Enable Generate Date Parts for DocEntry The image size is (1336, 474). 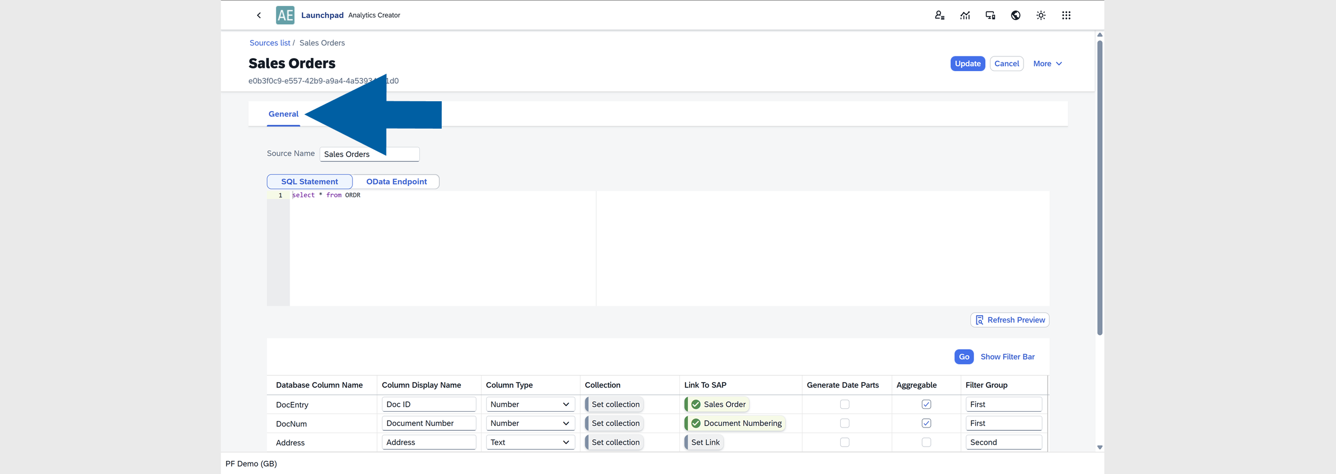845,404
